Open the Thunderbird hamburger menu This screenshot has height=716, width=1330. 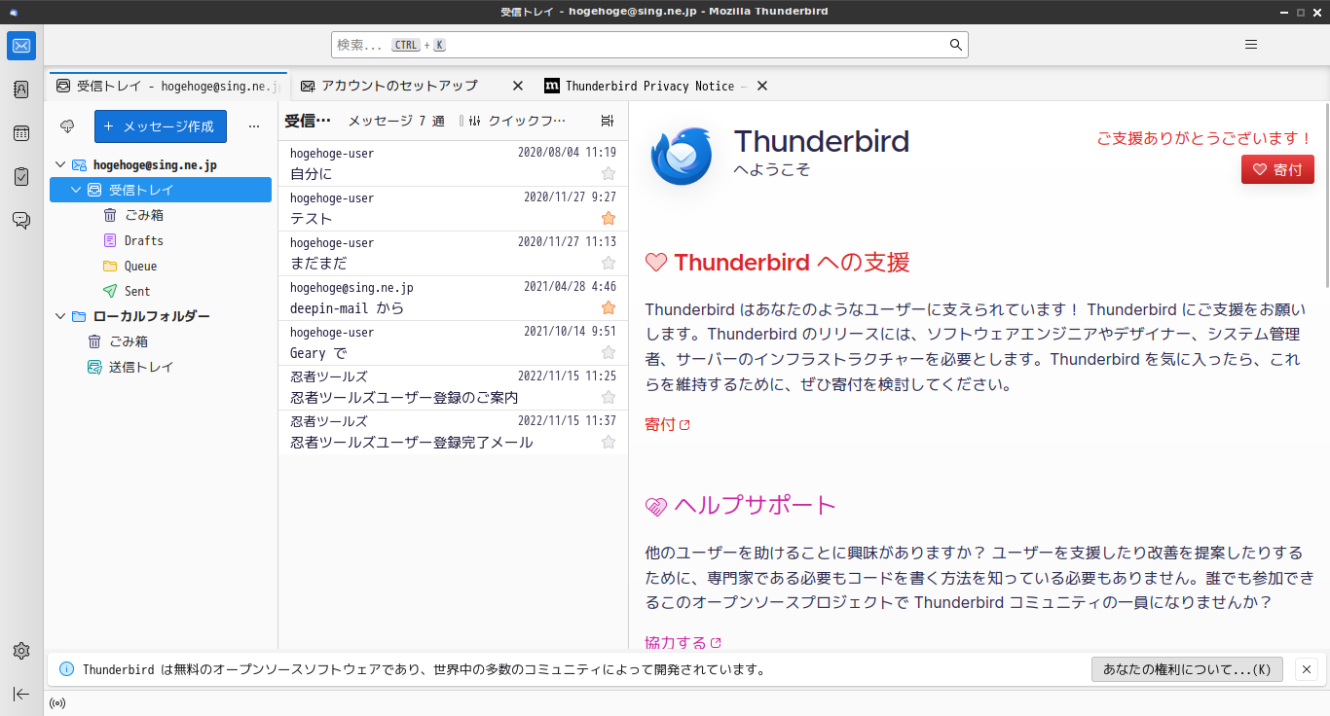point(1251,45)
